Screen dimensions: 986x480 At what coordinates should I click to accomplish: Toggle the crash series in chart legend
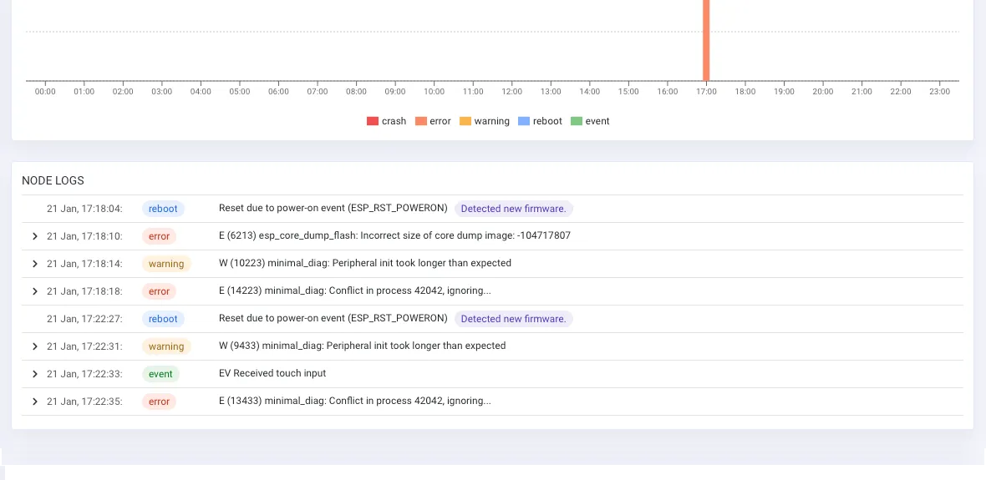point(386,121)
